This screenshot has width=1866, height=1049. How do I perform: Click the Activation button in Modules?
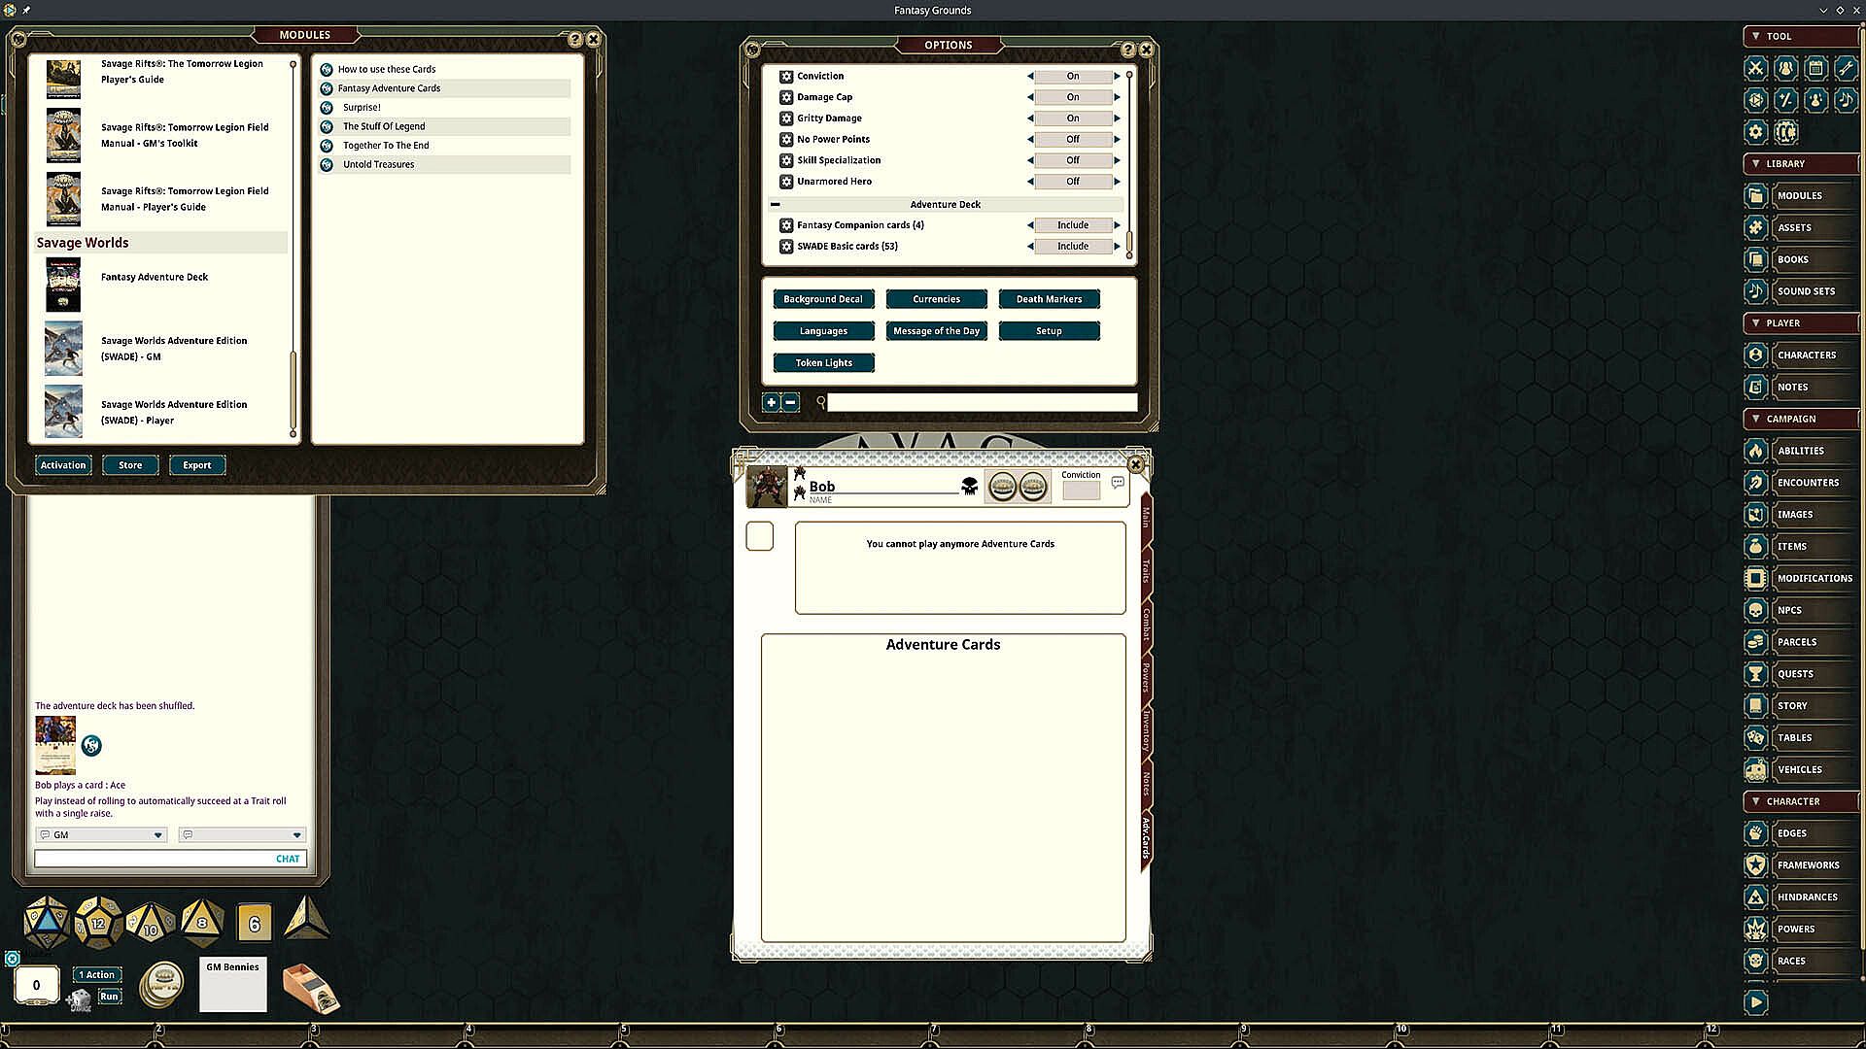[x=63, y=465]
